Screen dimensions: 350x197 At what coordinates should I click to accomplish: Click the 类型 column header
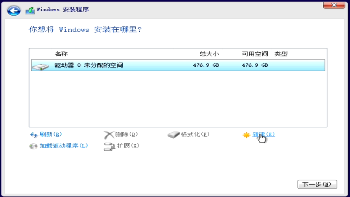(281, 54)
